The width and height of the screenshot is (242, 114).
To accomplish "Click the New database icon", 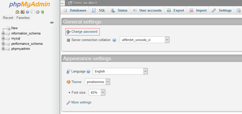I will (9, 28).
